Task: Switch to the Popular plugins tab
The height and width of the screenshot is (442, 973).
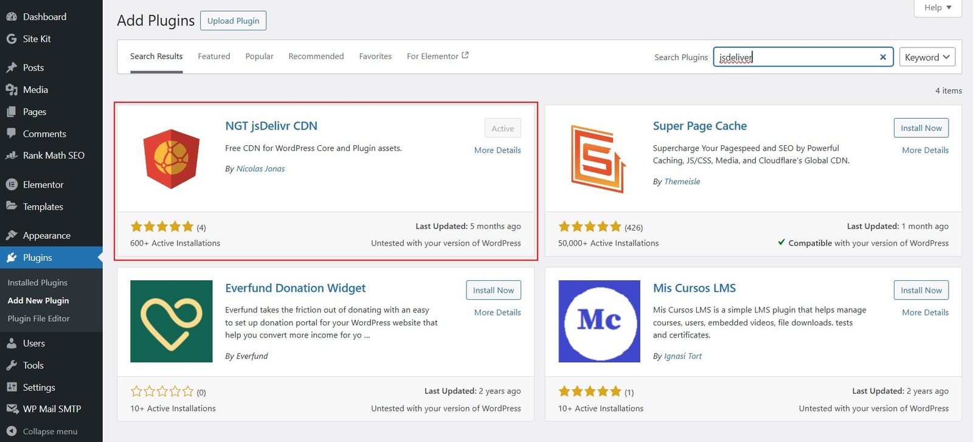Action: pos(259,57)
